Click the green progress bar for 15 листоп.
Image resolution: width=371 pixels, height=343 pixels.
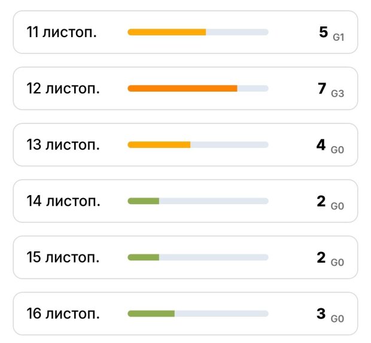pyautogui.click(x=144, y=257)
